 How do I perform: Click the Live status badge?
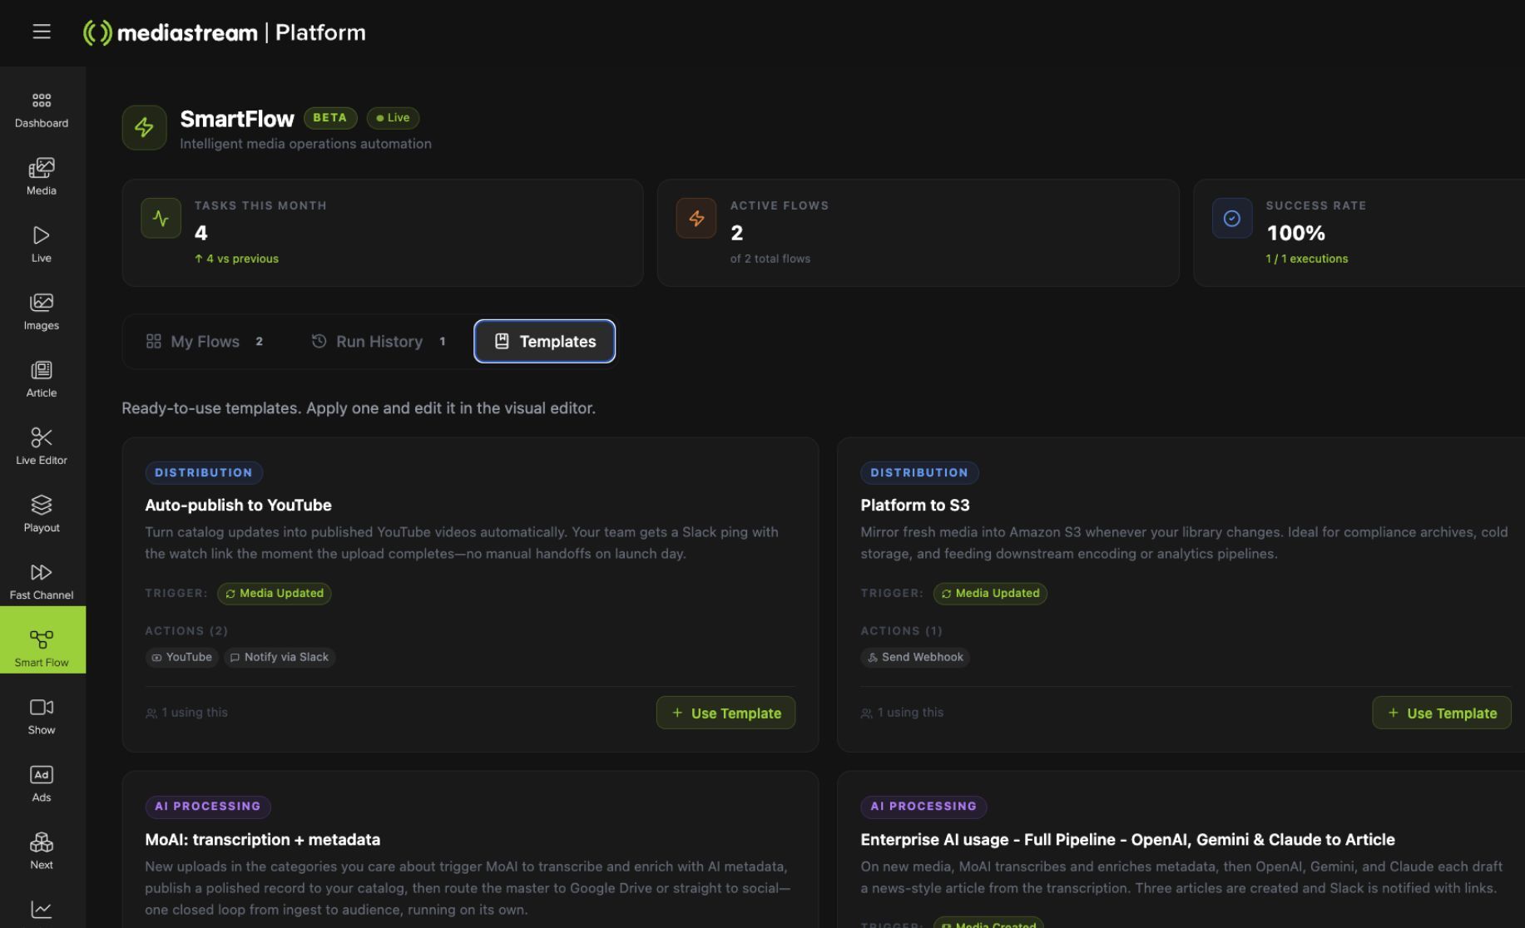point(393,118)
